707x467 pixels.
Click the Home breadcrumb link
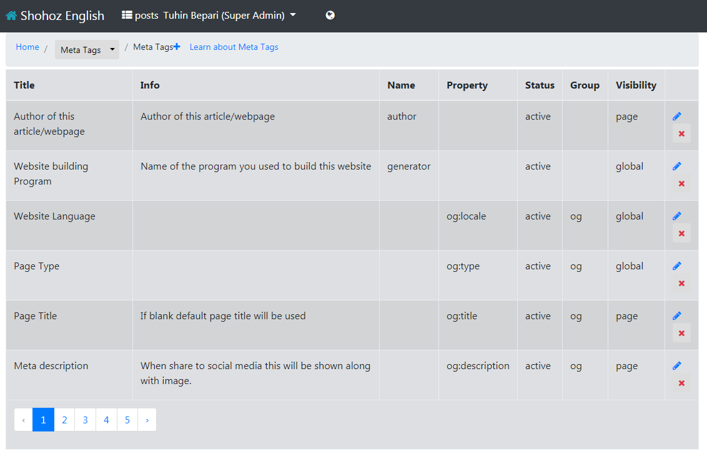click(27, 47)
